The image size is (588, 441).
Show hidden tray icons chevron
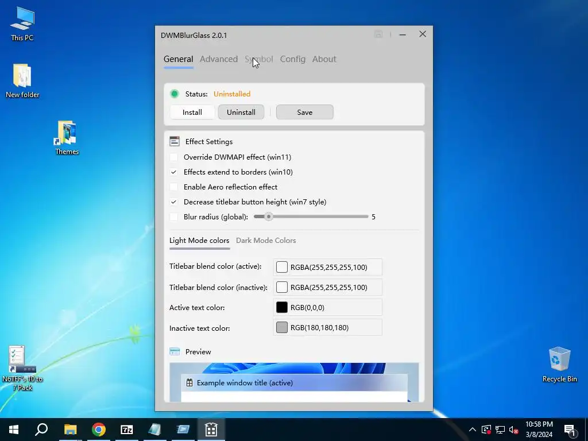473,430
